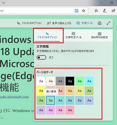
Task: Click the selected 薄い青緑 swatch with blue border
Action: click(x=51, y=100)
